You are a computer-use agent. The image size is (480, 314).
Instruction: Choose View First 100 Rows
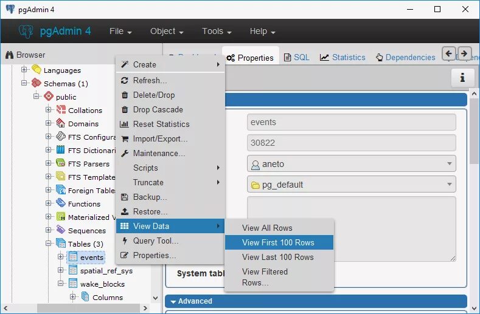click(279, 242)
